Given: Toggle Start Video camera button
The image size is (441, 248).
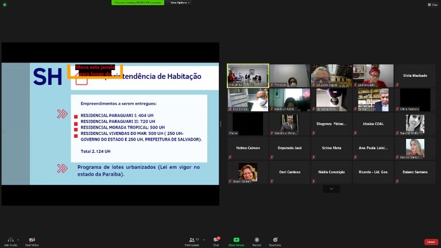Looking at the screenshot, I should pyautogui.click(x=32, y=240).
